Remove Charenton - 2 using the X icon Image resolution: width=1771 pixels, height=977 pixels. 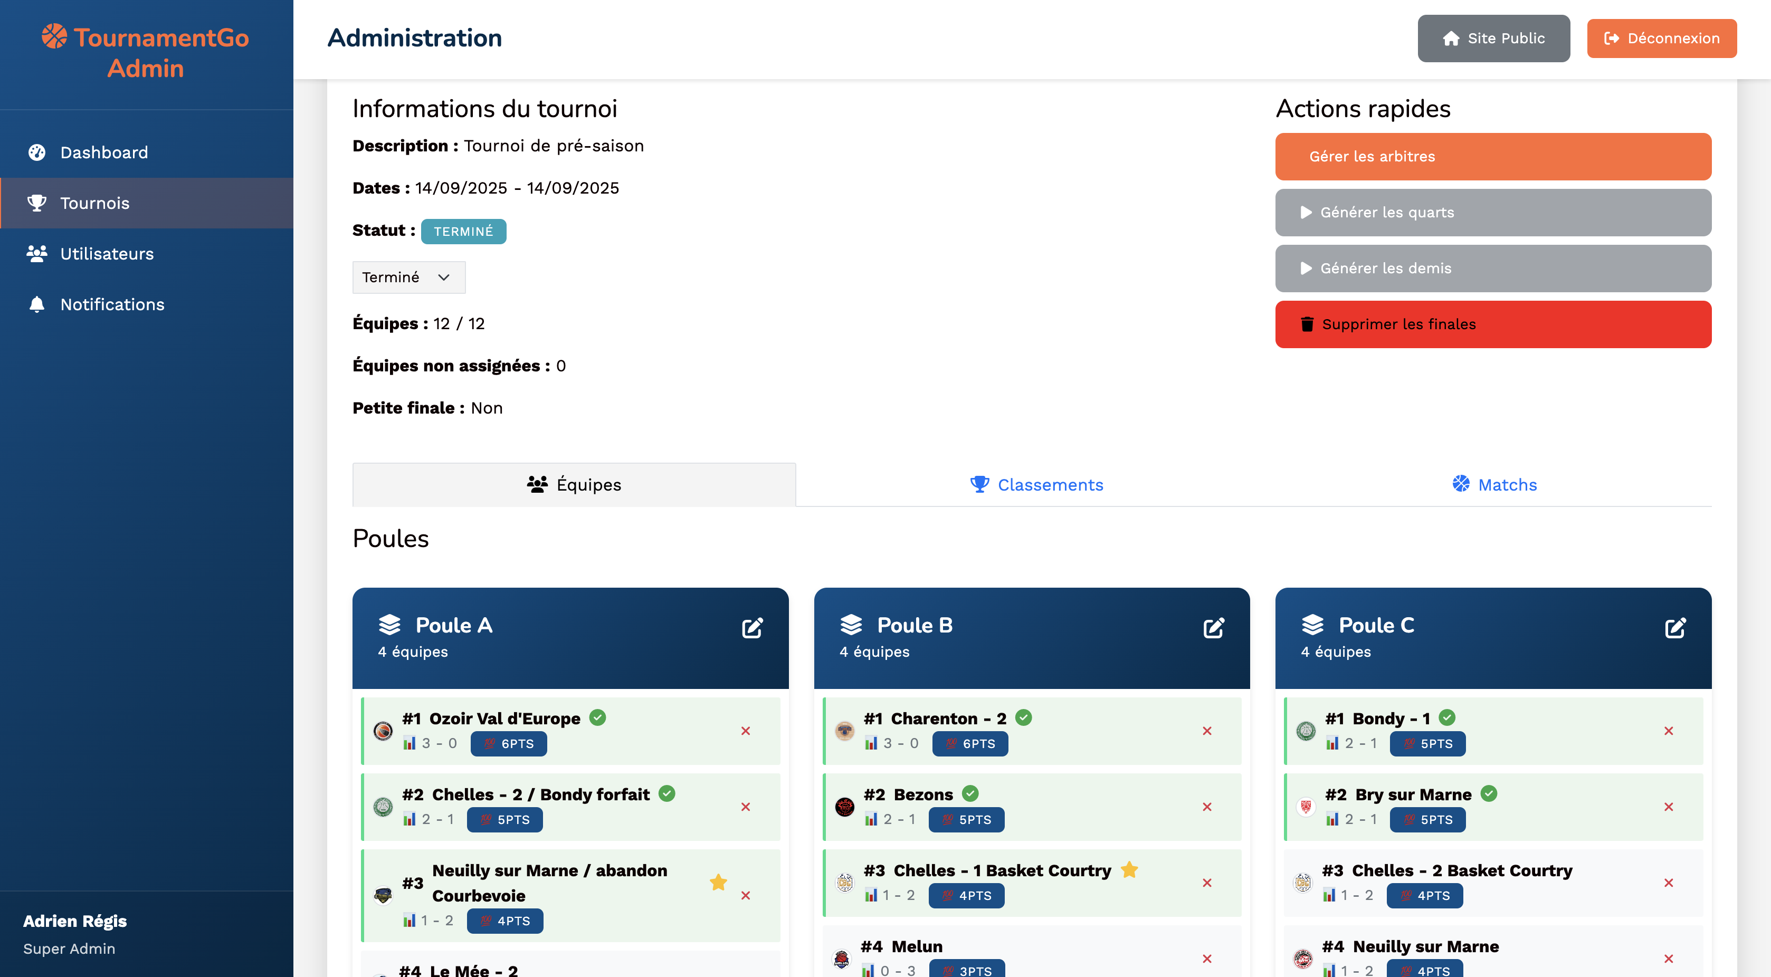pos(1206,730)
